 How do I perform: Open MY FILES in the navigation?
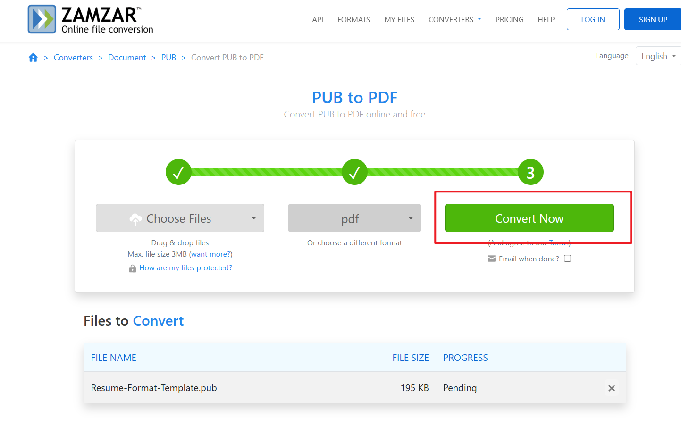pos(399,19)
